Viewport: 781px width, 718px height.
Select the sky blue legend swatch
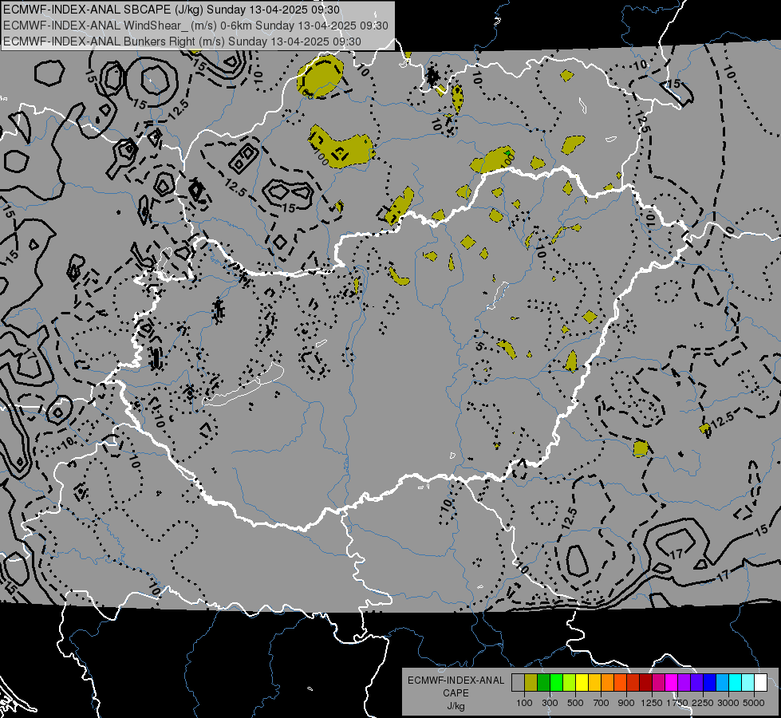pos(722,683)
